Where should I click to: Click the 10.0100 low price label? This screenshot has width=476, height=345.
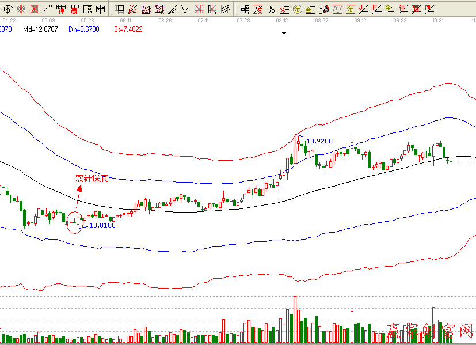click(x=102, y=225)
